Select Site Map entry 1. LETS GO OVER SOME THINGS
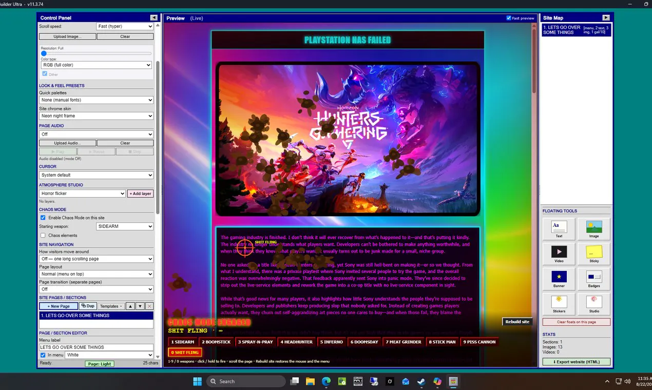 [x=577, y=30]
